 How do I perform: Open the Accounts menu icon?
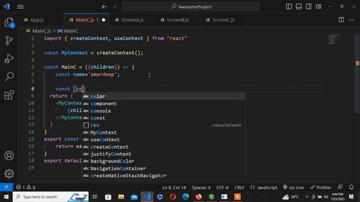pos(9,156)
